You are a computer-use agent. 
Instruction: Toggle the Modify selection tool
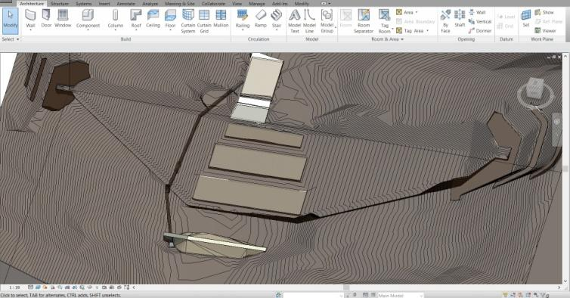pos(10,20)
